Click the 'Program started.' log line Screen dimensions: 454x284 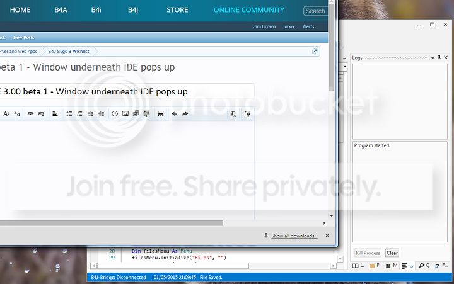click(x=372, y=145)
